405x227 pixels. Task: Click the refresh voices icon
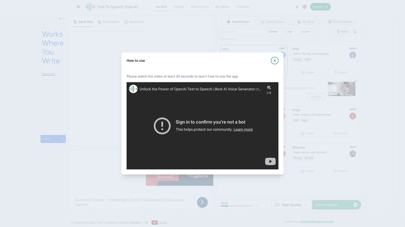(x=355, y=32)
